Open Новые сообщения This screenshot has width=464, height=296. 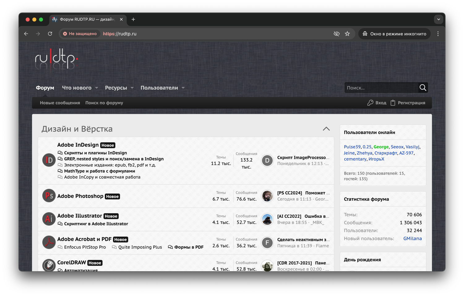(x=60, y=103)
